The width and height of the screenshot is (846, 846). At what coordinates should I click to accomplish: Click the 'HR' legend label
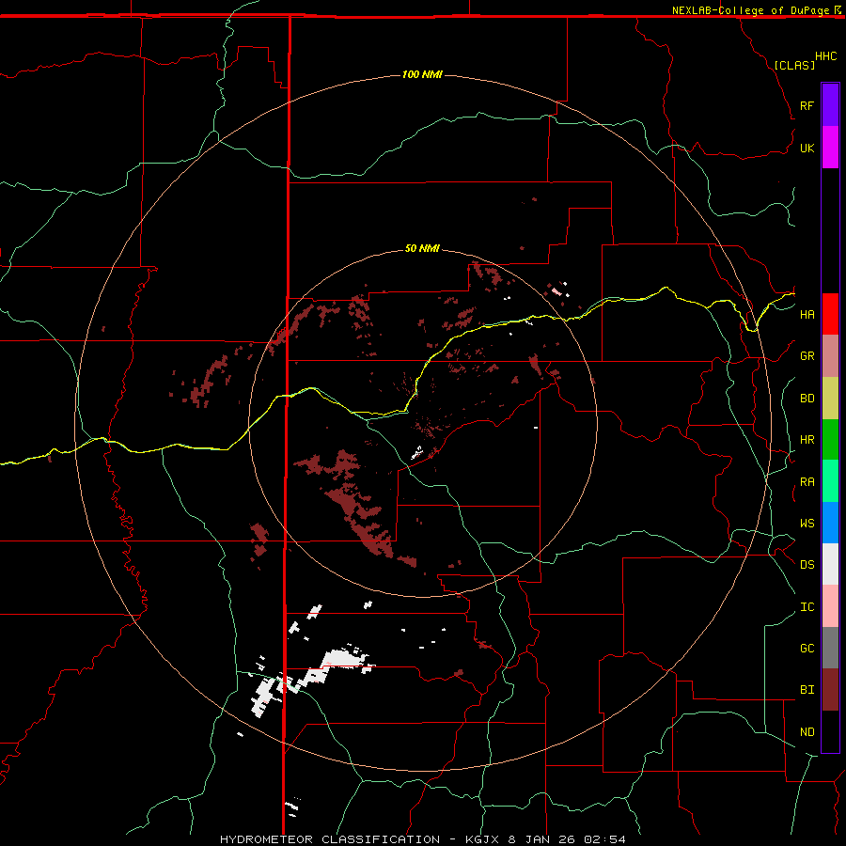point(807,440)
